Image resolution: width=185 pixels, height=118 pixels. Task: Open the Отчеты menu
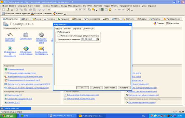114,6
